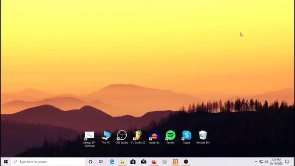Open the Mail app on taskbar

pyautogui.click(x=143, y=162)
